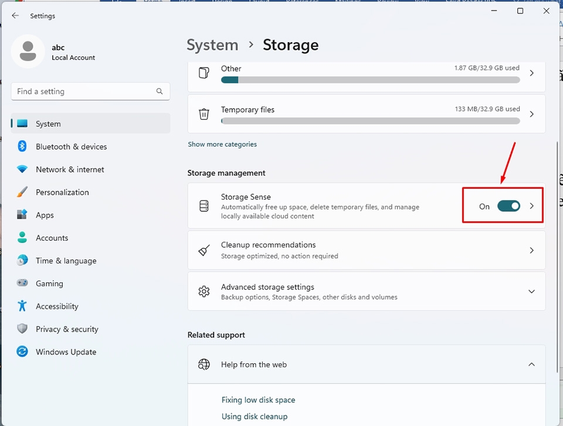563x426 pixels.
Task: Go to Privacy & security
Action: tap(90, 329)
